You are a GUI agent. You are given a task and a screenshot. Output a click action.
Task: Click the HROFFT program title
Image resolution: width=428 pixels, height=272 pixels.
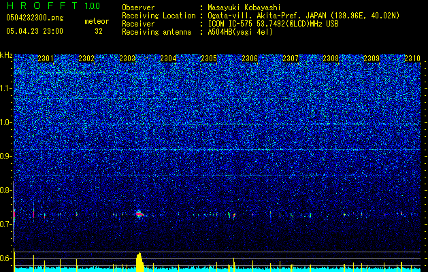[43, 5]
